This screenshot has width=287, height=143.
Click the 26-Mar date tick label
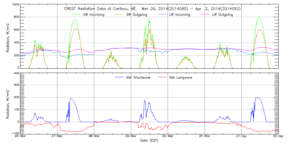[x=20, y=136]
